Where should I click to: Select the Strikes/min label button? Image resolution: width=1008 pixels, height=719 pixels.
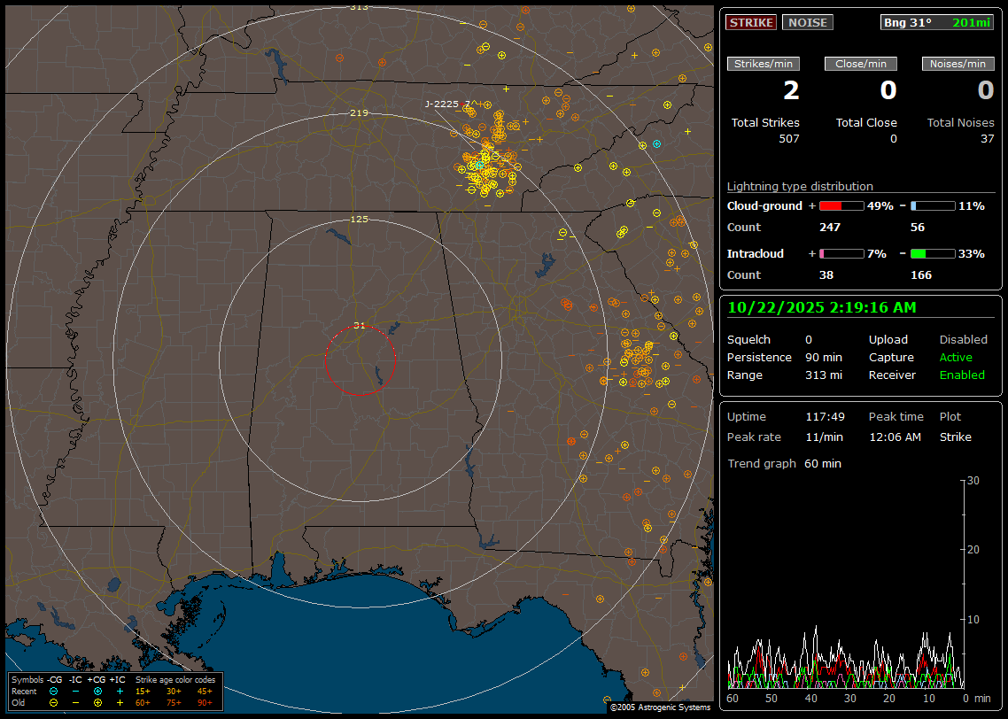764,64
